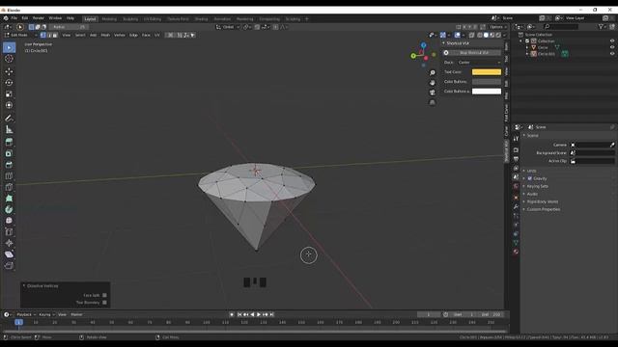Select the Spin tool
The image size is (618, 347).
[9, 209]
